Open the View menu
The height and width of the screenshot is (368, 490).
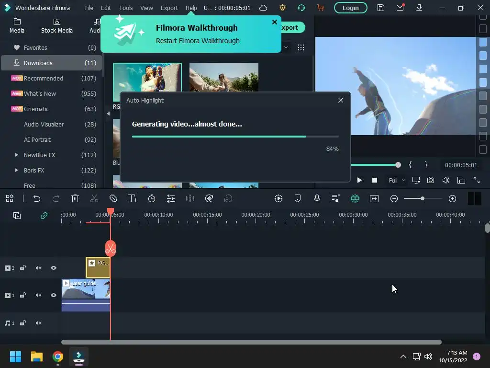point(146,8)
